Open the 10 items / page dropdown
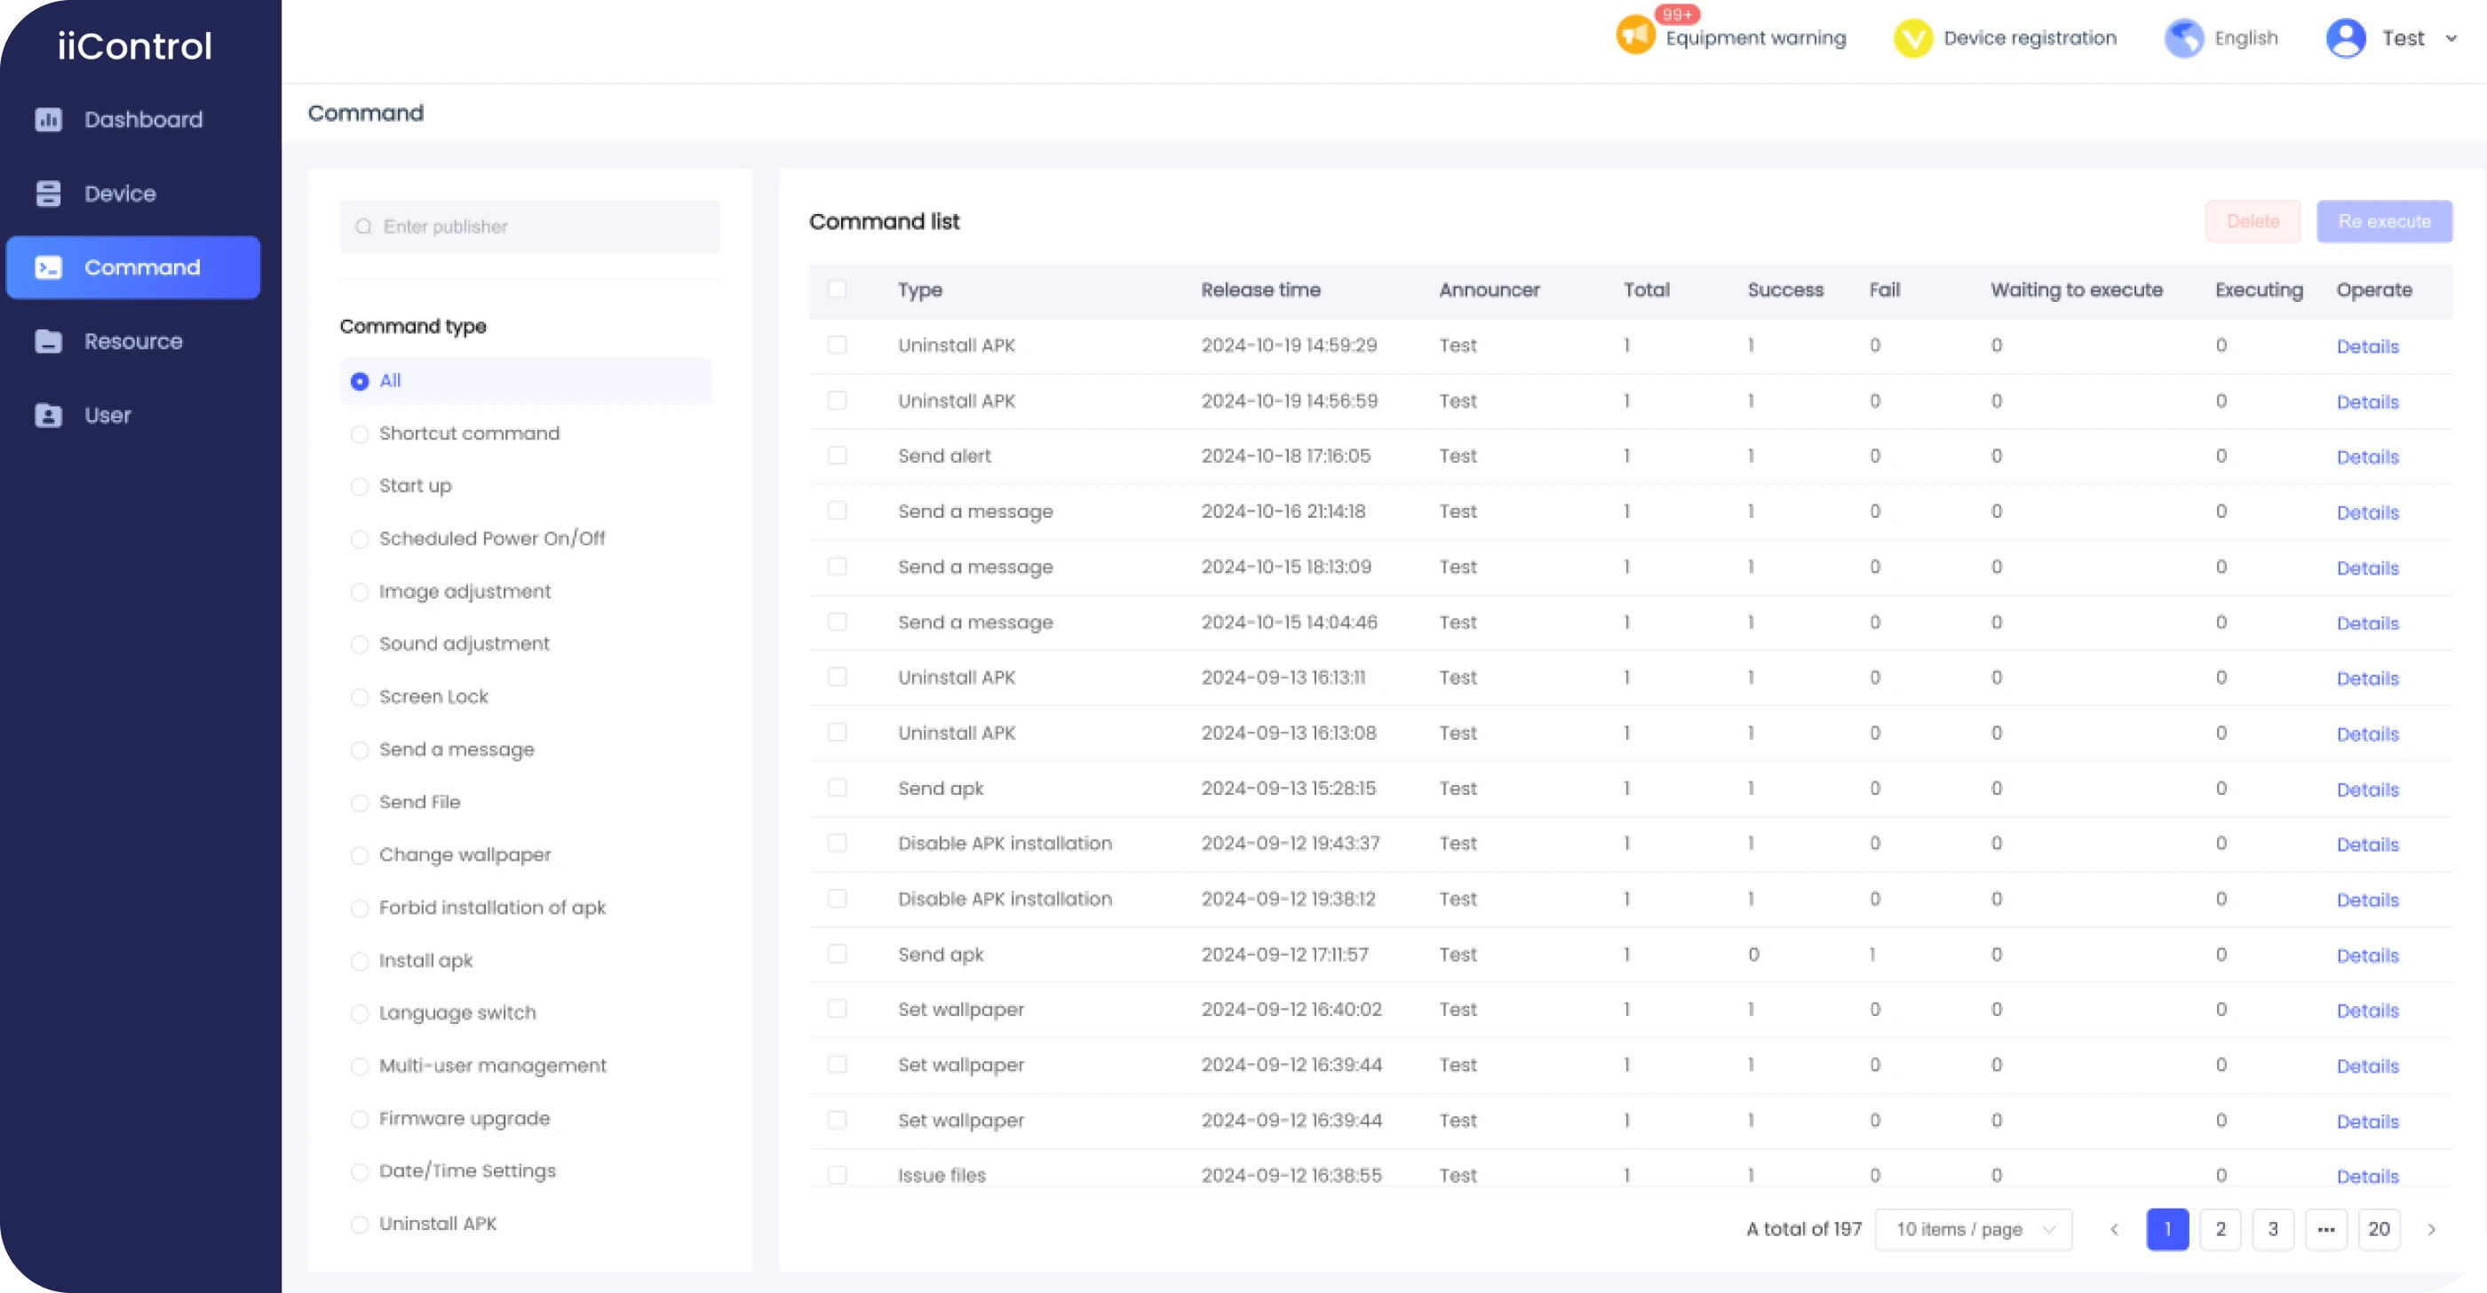Viewport: 2487px width, 1293px height. tap(1974, 1229)
